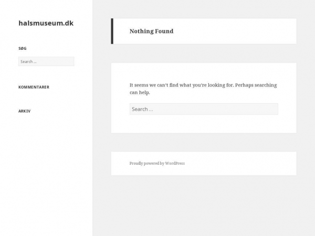This screenshot has width=315, height=236.
Task: Click the dark accent bar beside Nothing Found
Action: coord(112,31)
